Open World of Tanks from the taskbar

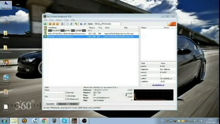pyautogui.click(x=54, y=121)
